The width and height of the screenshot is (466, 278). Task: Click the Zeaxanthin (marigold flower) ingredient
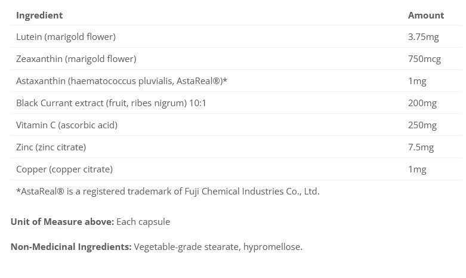click(x=76, y=59)
